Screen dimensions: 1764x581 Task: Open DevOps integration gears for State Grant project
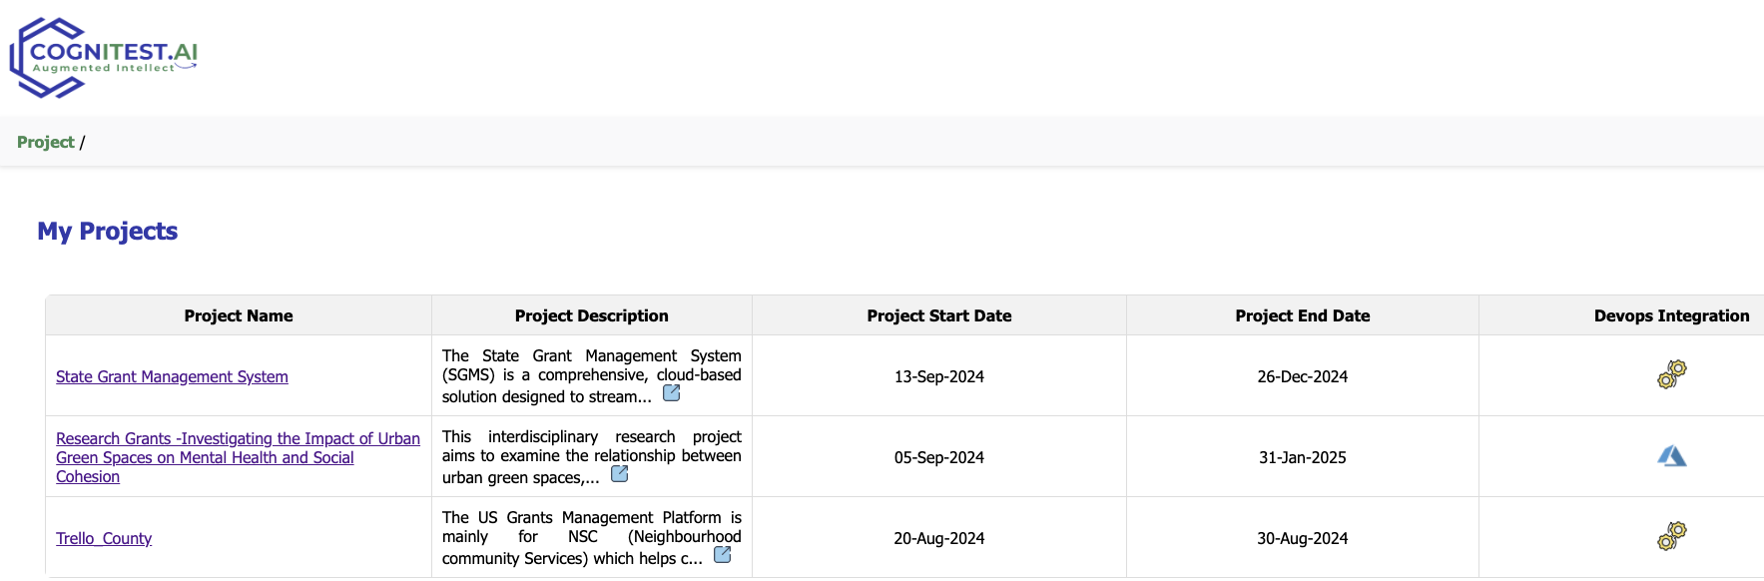1671,374
